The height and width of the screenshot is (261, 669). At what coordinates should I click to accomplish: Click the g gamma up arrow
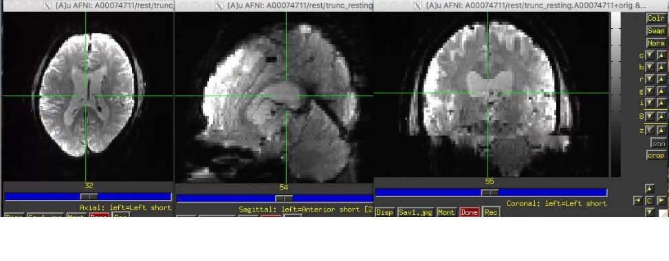point(661,91)
